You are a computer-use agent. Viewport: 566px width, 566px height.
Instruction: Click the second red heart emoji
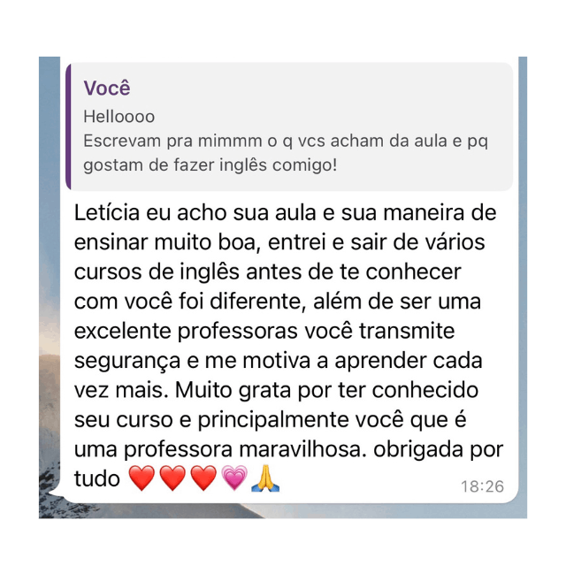click(x=173, y=478)
